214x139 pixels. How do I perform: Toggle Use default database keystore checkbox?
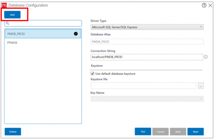(x=92, y=74)
